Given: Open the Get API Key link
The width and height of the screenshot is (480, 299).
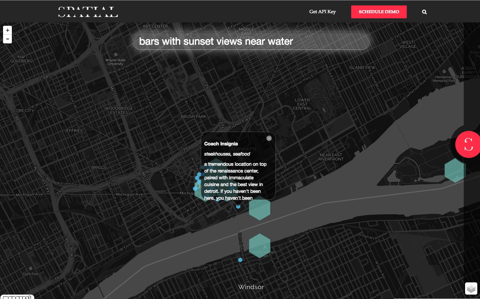Looking at the screenshot, I should pyautogui.click(x=322, y=12).
